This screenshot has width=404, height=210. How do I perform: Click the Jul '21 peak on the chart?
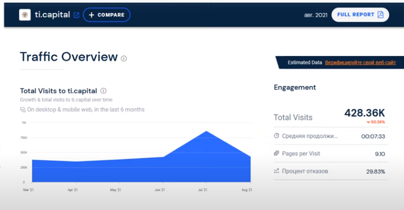206,131
